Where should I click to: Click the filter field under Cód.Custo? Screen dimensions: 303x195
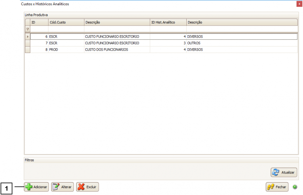[66, 29]
